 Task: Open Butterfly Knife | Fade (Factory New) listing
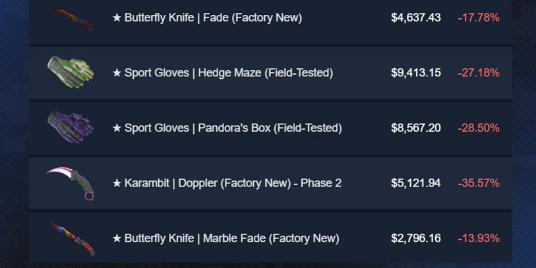[207, 18]
